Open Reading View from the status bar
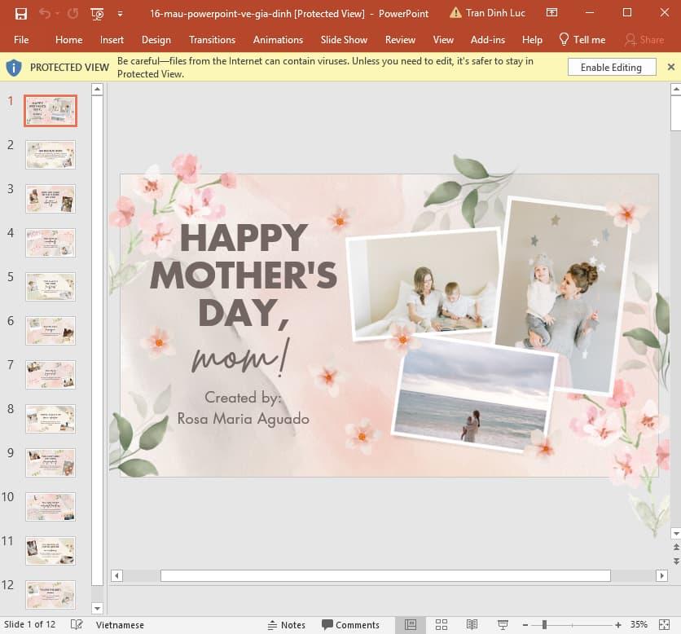Screen dimensions: 681x634 click(x=471, y=624)
